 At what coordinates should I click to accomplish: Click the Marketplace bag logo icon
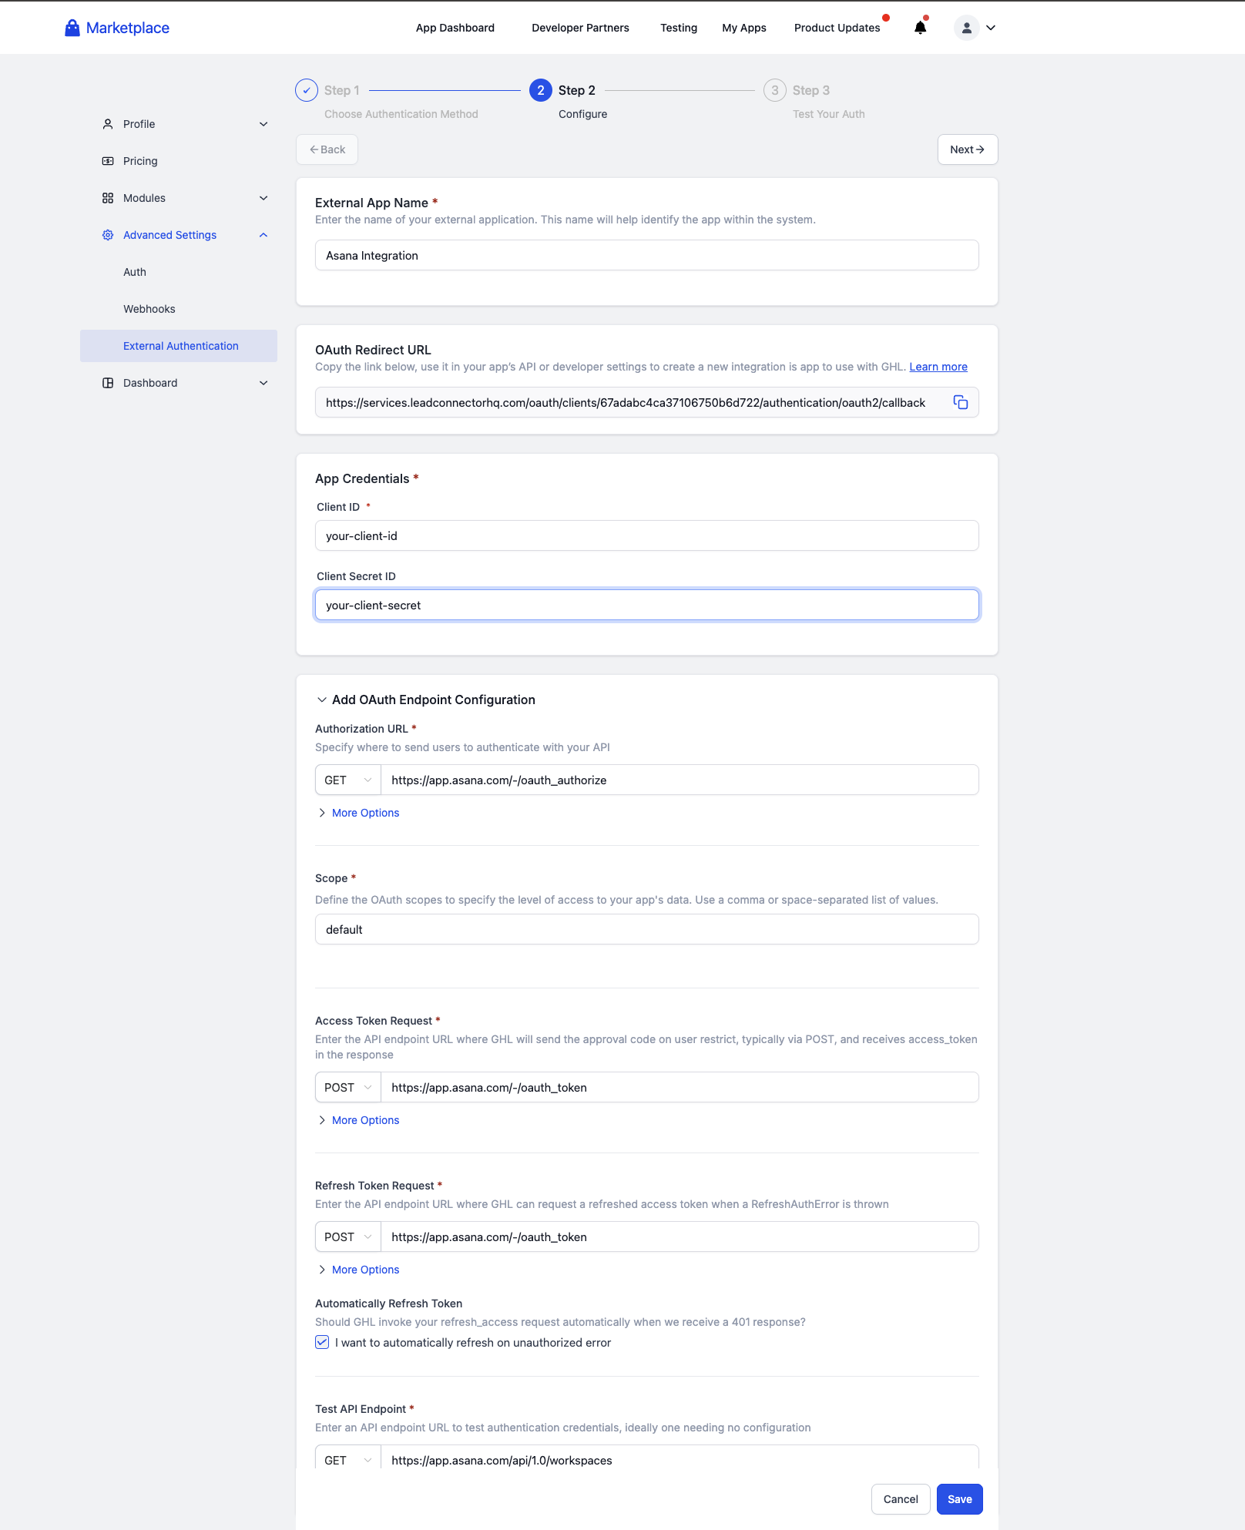[72, 28]
